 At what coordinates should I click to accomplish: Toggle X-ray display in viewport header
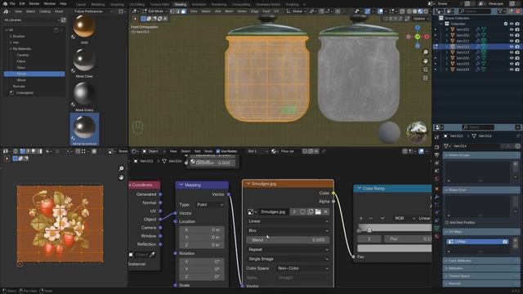[402, 11]
